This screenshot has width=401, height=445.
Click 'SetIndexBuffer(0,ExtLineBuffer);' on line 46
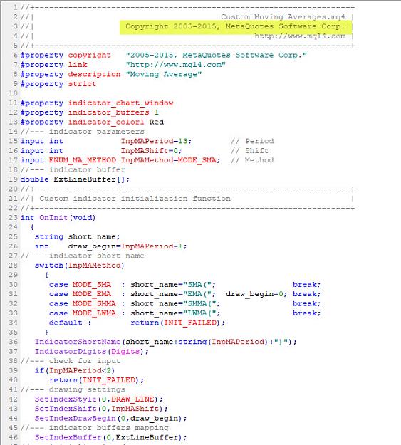111,438
